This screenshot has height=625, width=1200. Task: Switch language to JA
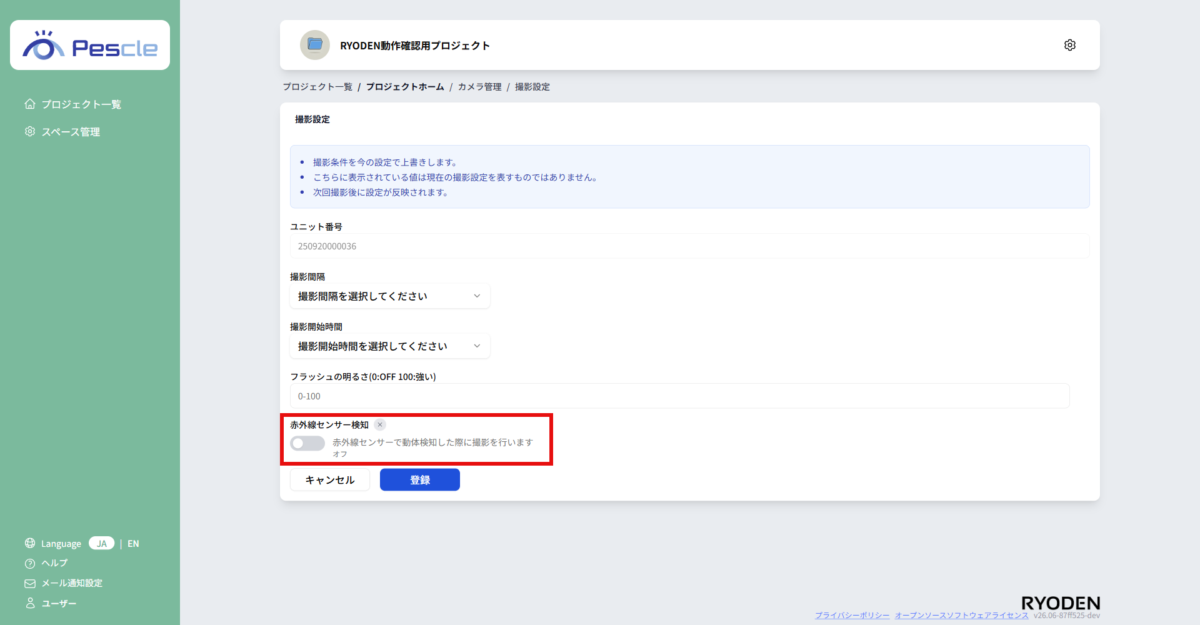[101, 543]
